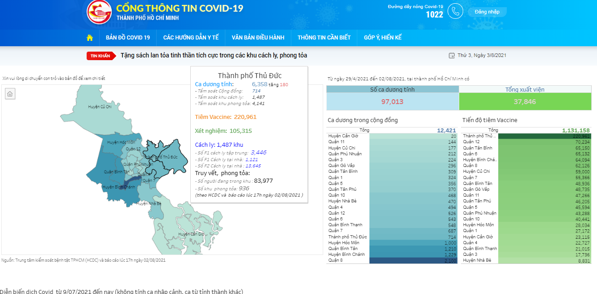Image resolution: width=597 pixels, height=294 pixels.
Task: Click the Ho Chi Minh City portal logo
Action: click(99, 12)
